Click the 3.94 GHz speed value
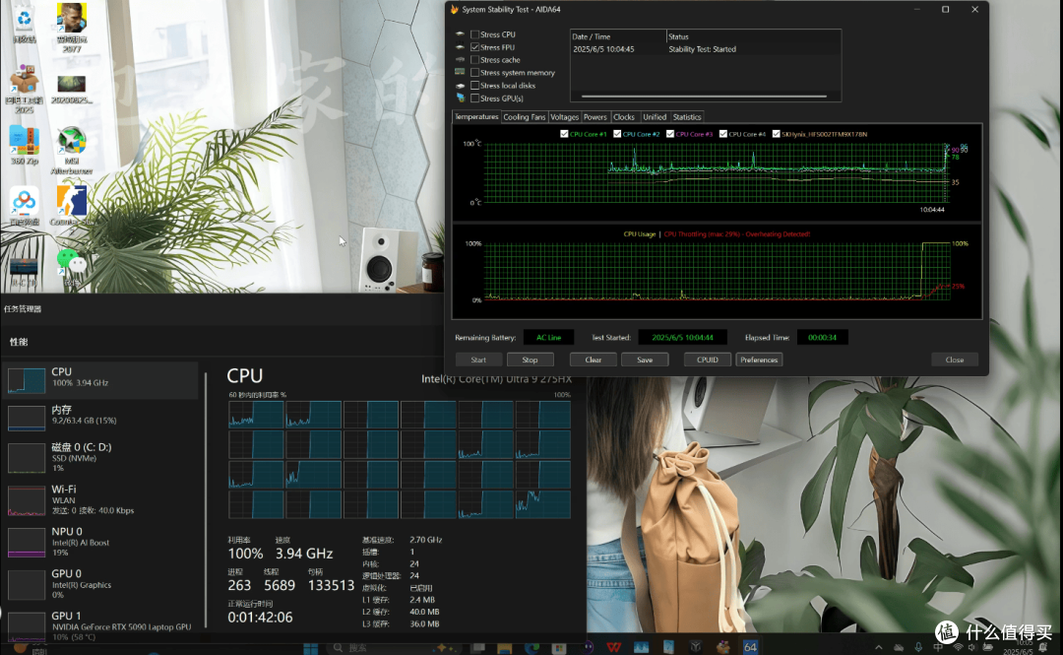 point(304,554)
